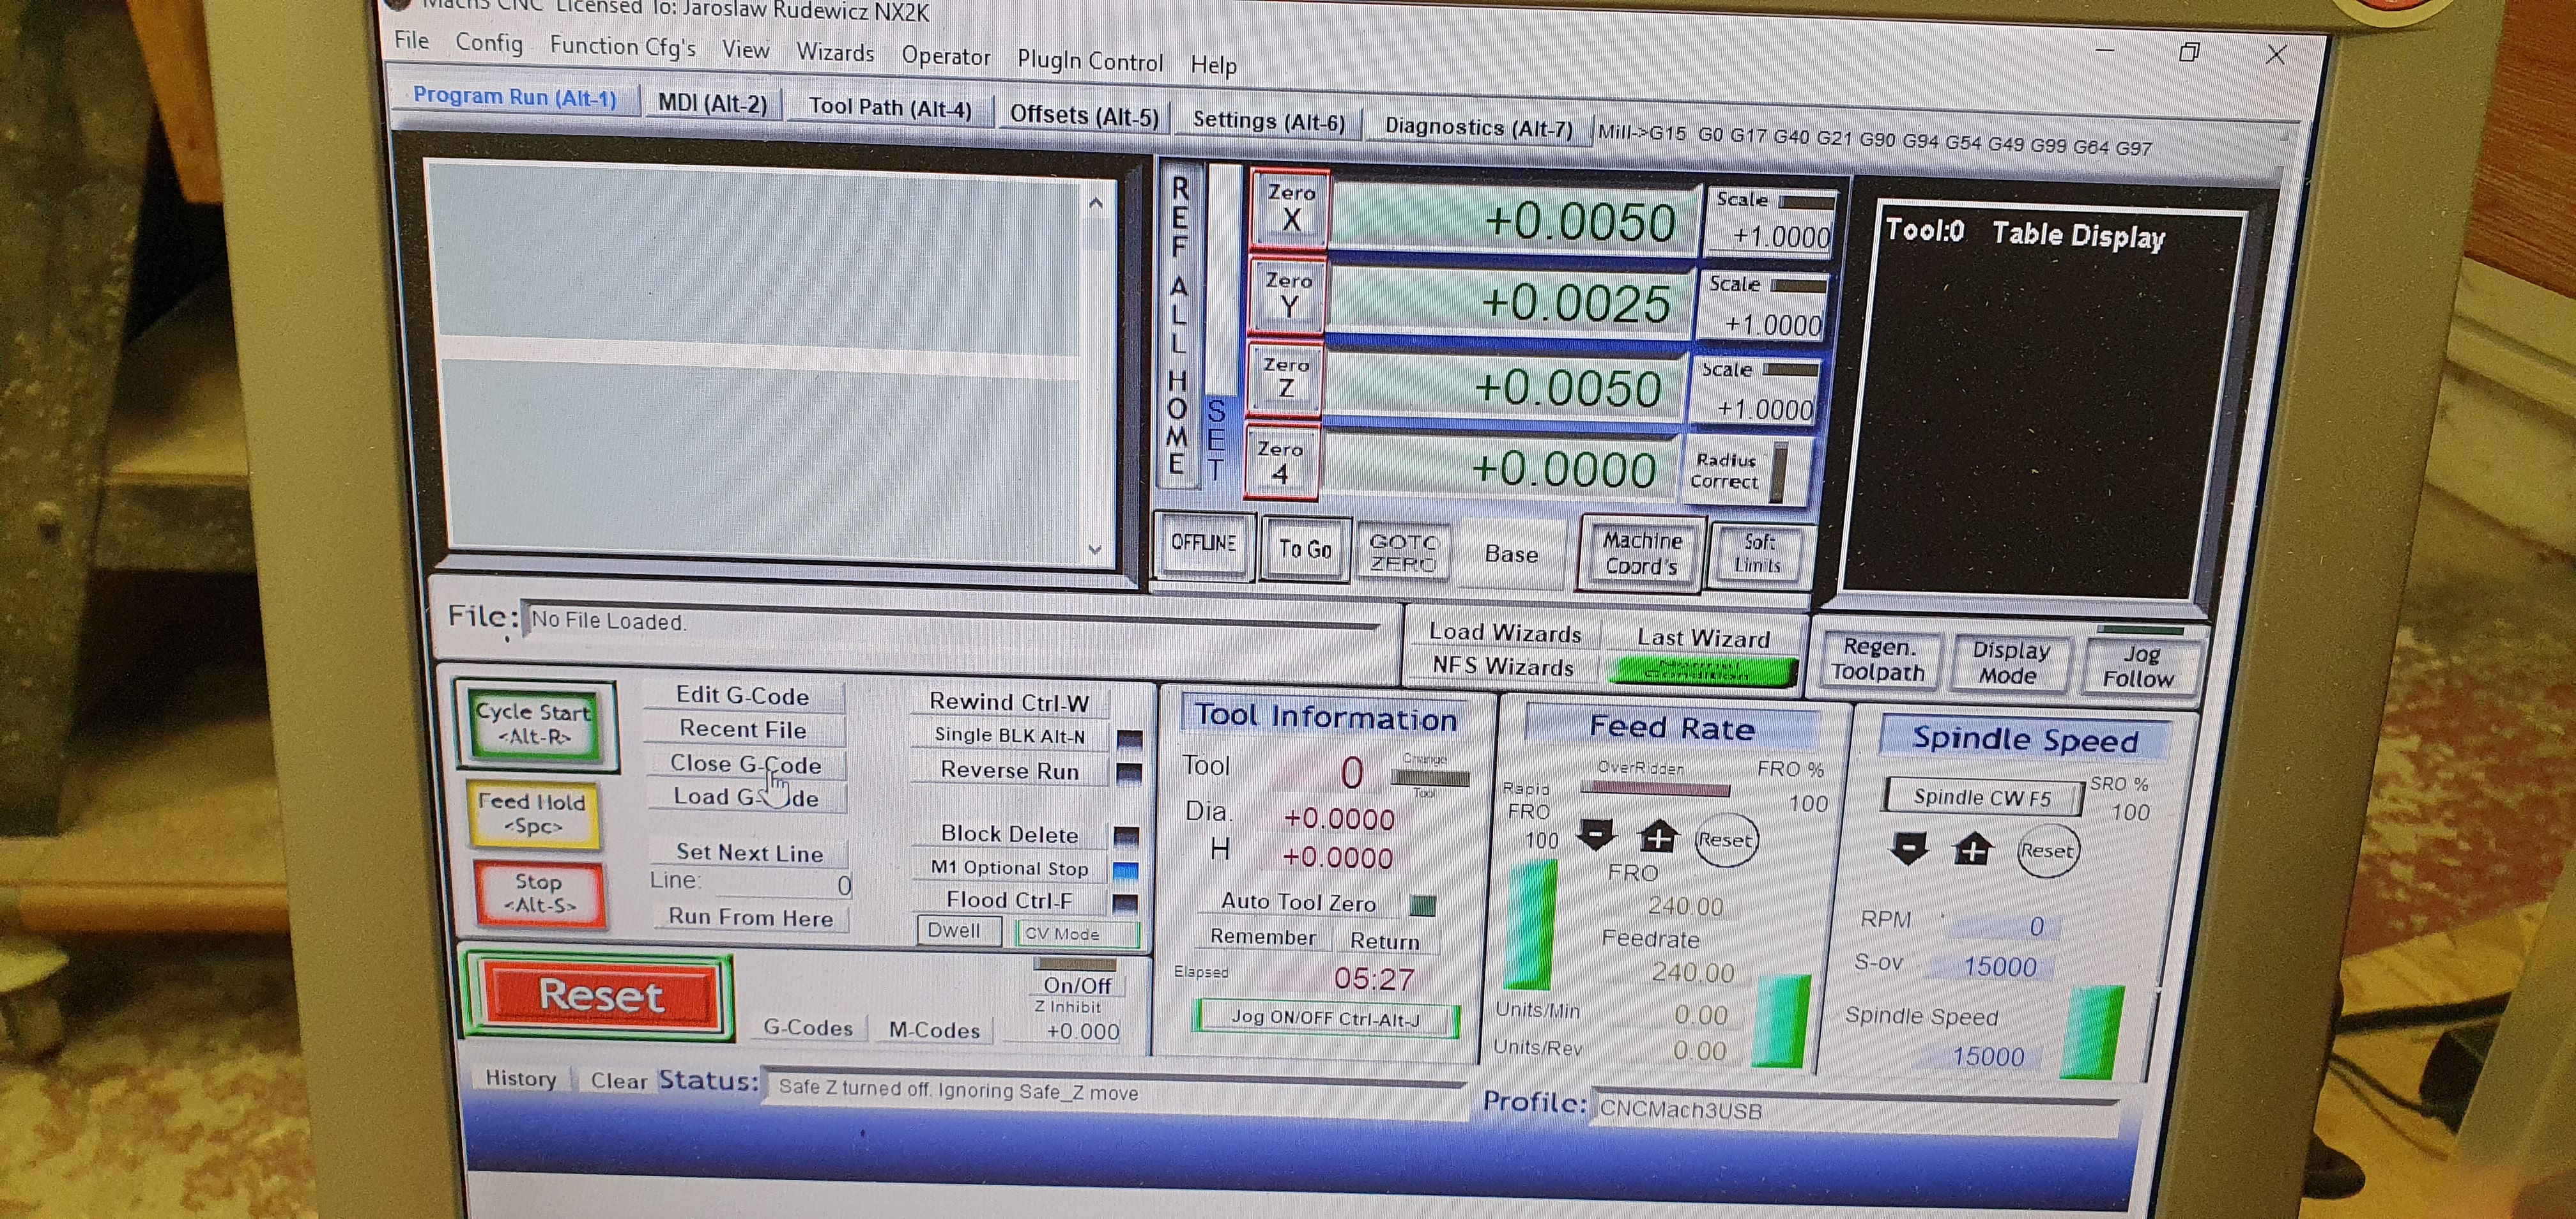Click Load G-Code button
Screen dimensions: 2576x1219
[745, 797]
